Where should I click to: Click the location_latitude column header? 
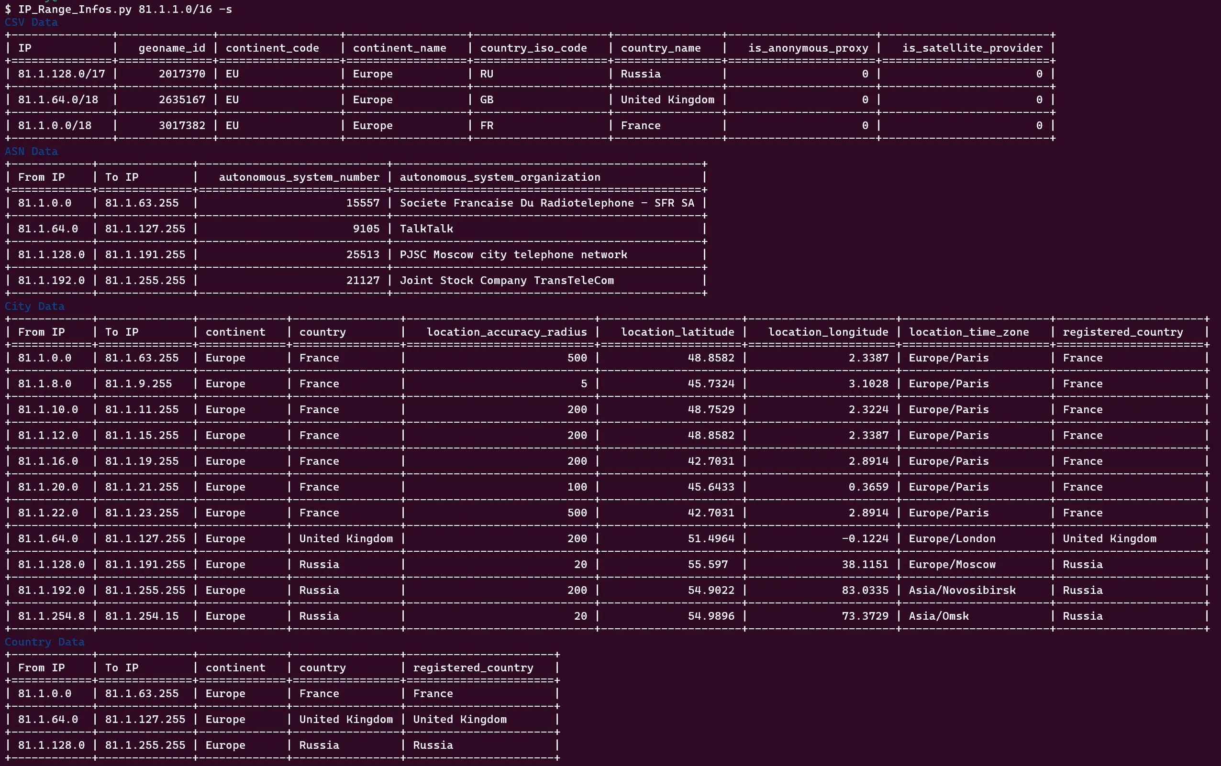677,332
